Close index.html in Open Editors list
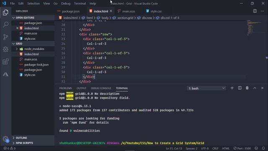 point(17,28)
